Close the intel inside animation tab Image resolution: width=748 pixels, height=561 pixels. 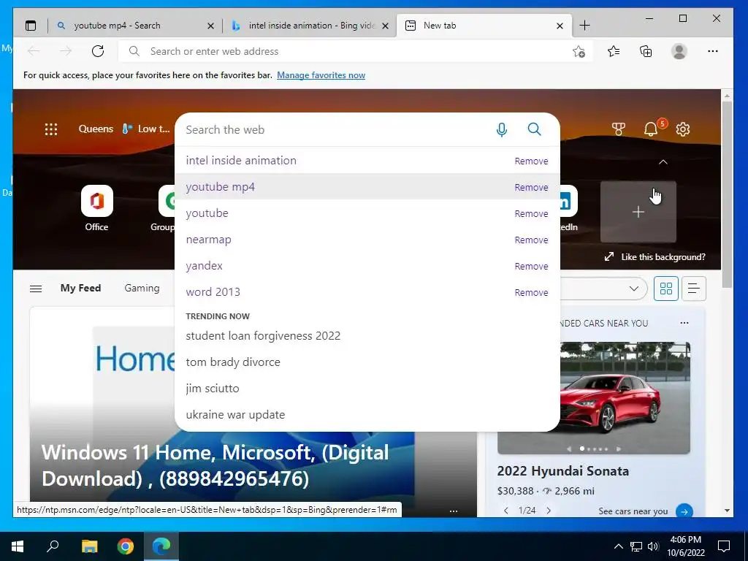[x=386, y=26]
